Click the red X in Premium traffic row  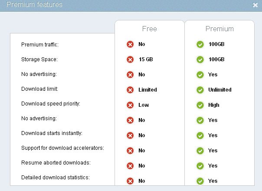(x=130, y=44)
